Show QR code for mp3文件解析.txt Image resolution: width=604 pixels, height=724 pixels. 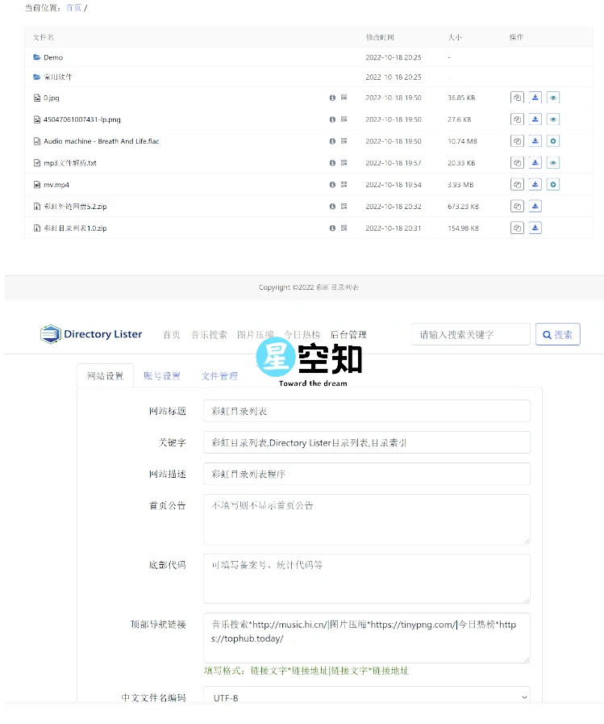pos(344,162)
